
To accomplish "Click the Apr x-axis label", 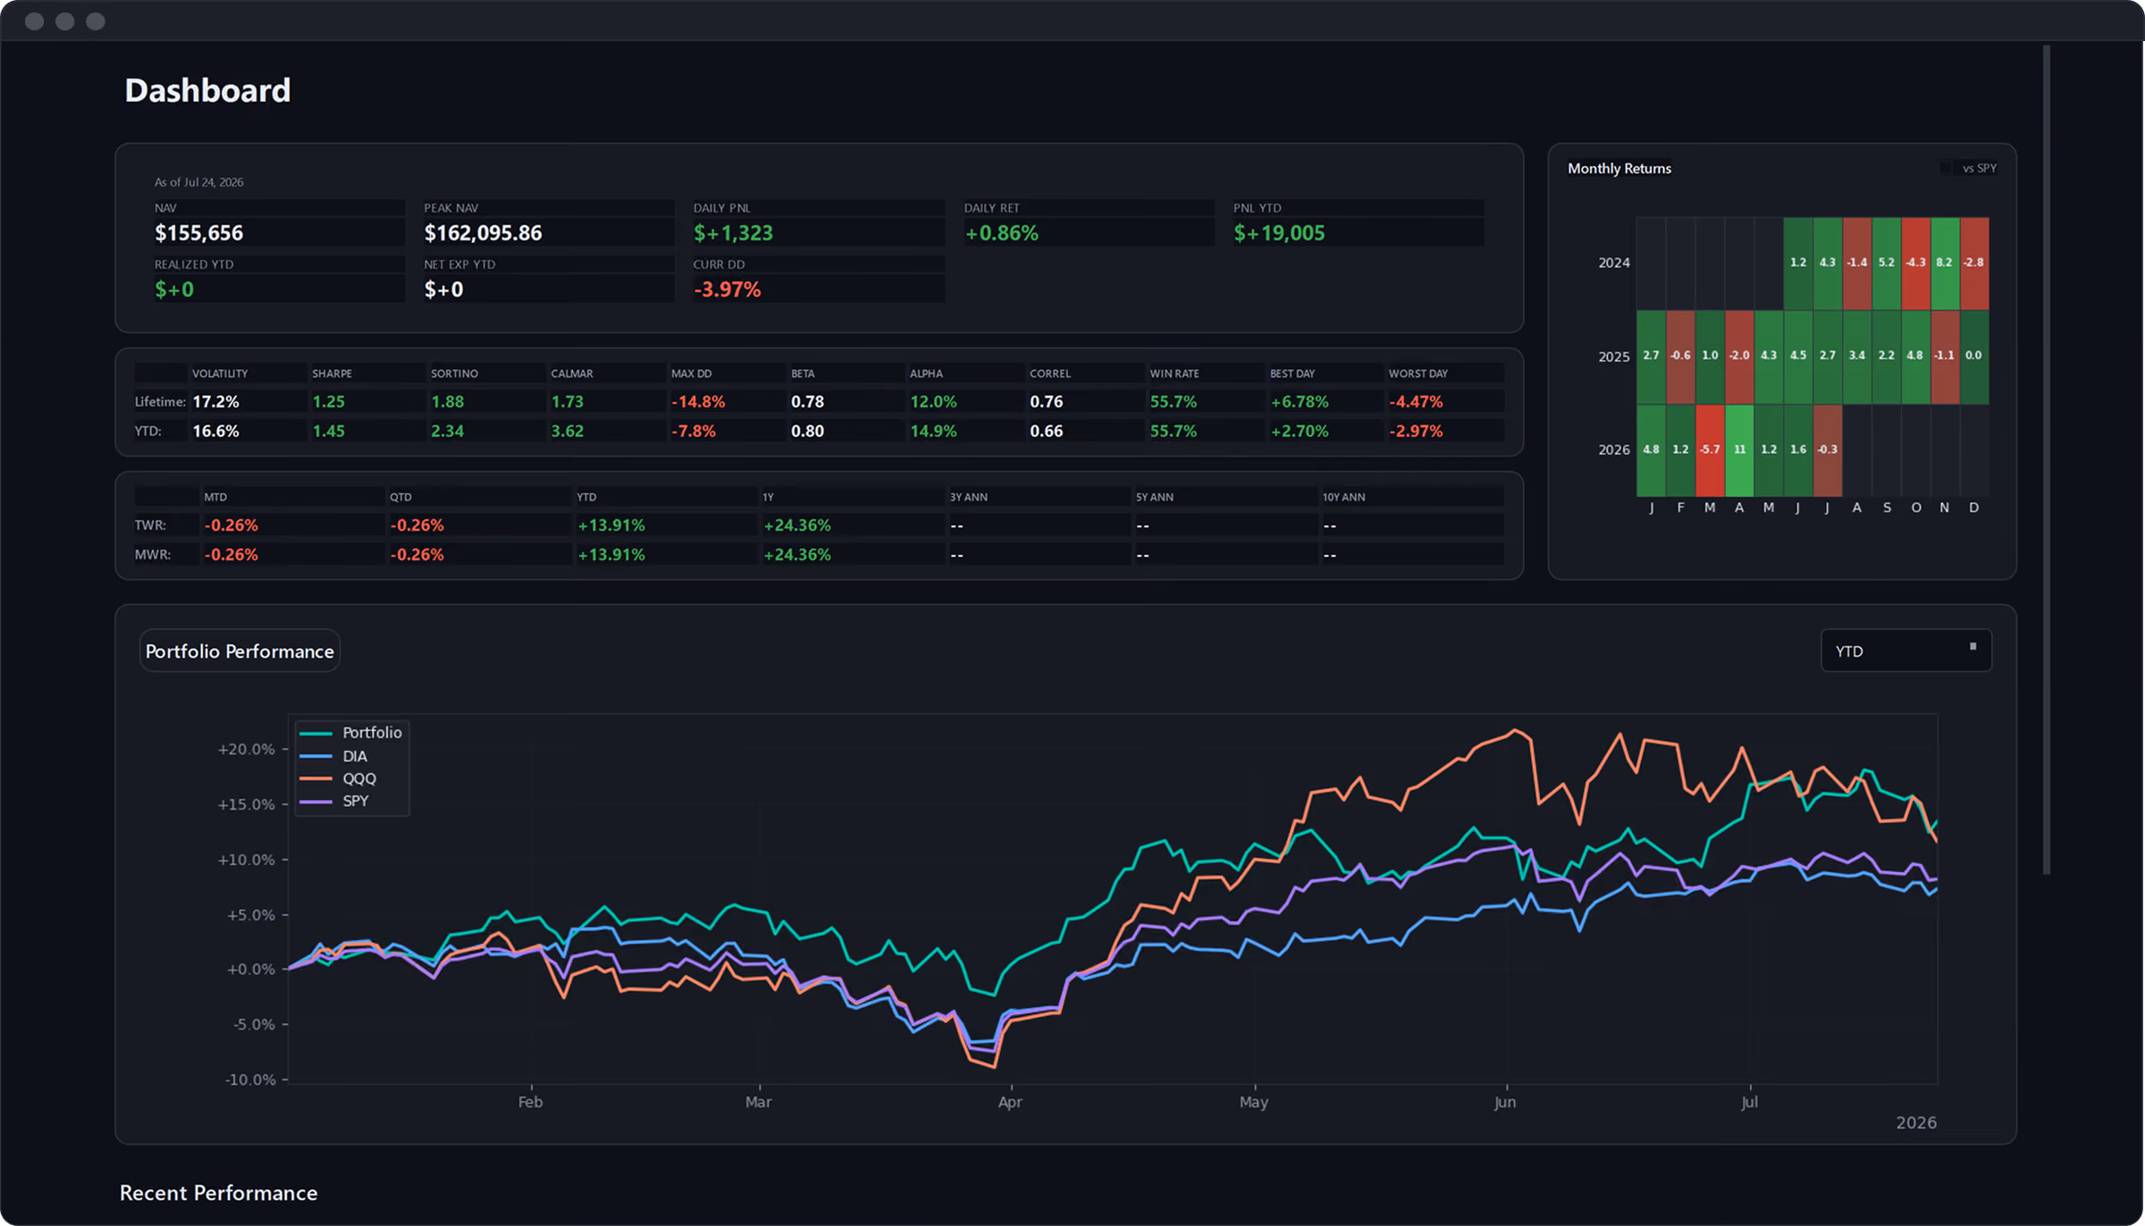I will (x=1010, y=1103).
